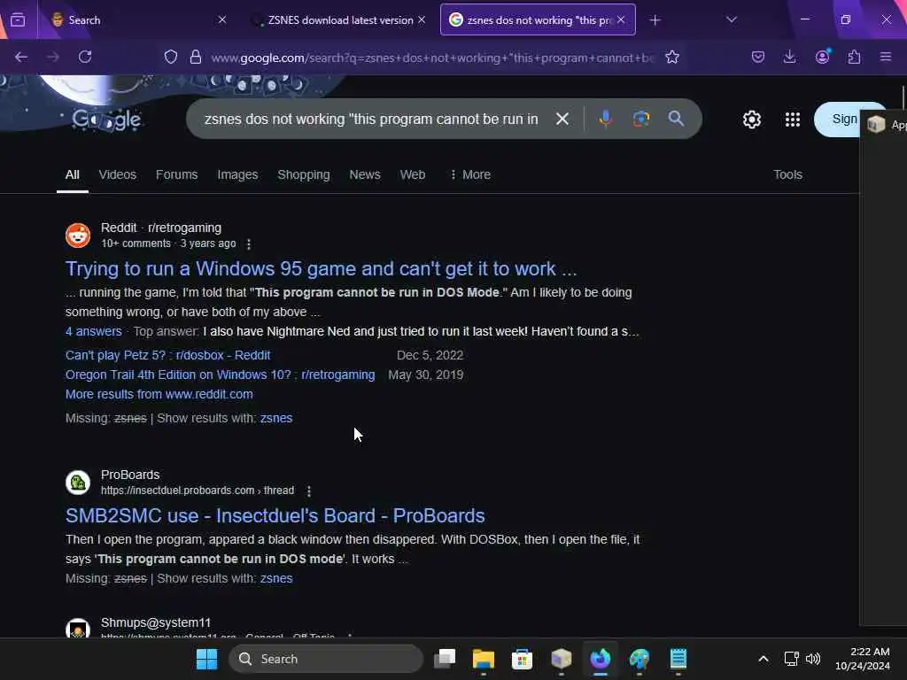Start a voice search with microphone
Viewport: 907px width, 680px height.
[606, 120]
